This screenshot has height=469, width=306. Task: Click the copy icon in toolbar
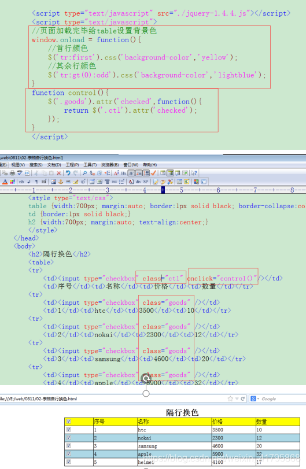coord(44,173)
